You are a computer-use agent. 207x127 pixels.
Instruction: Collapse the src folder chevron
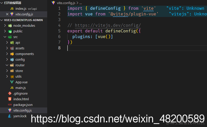pos(5,37)
